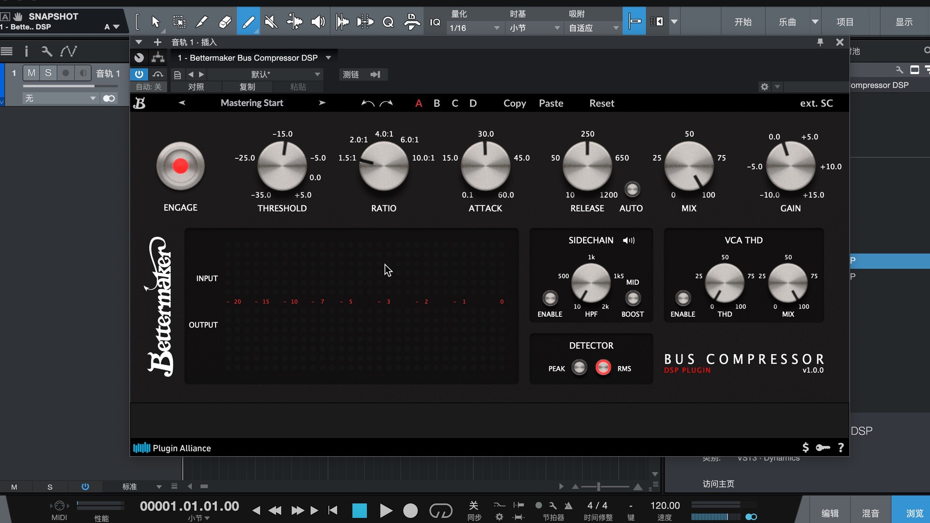Click the plugin undo arrow
Image resolution: width=930 pixels, height=523 pixels.
(368, 103)
